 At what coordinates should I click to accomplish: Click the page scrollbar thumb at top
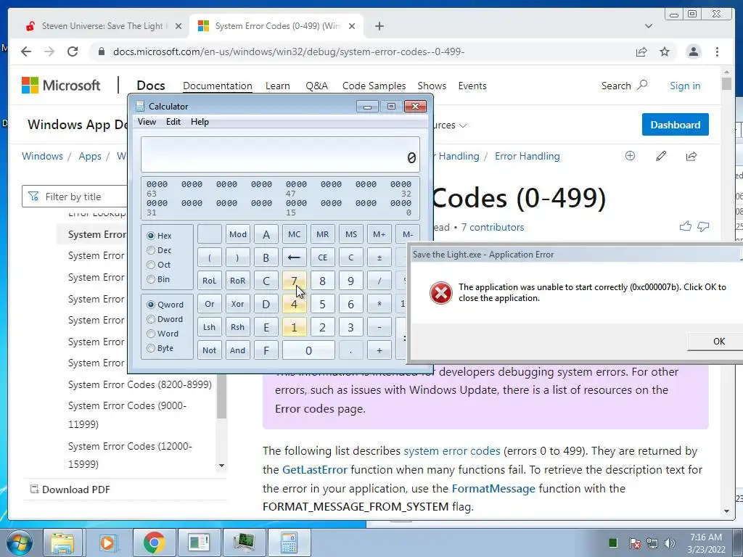[726, 83]
